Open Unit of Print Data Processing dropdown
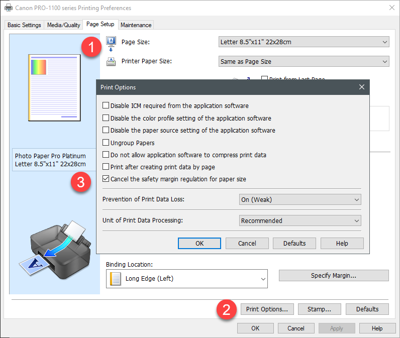This screenshot has width=400, height=338. click(x=300, y=220)
